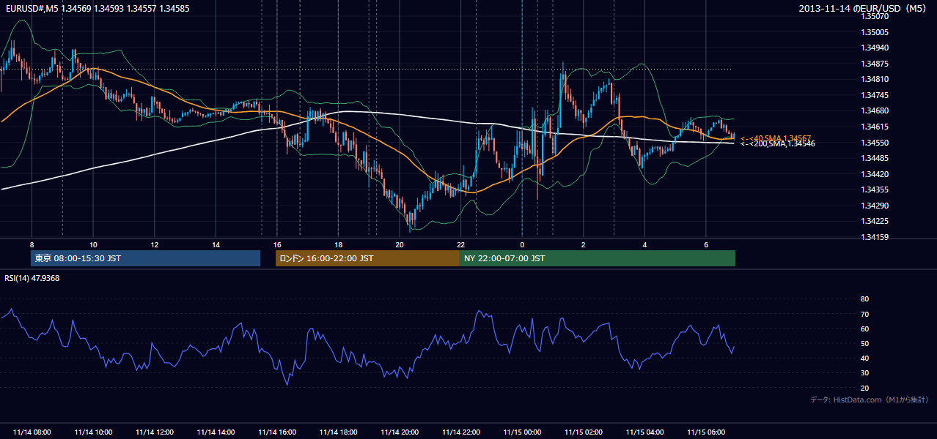Select the NY 22:00-07:00 JST session bar
The height and width of the screenshot is (439, 937).
point(598,258)
